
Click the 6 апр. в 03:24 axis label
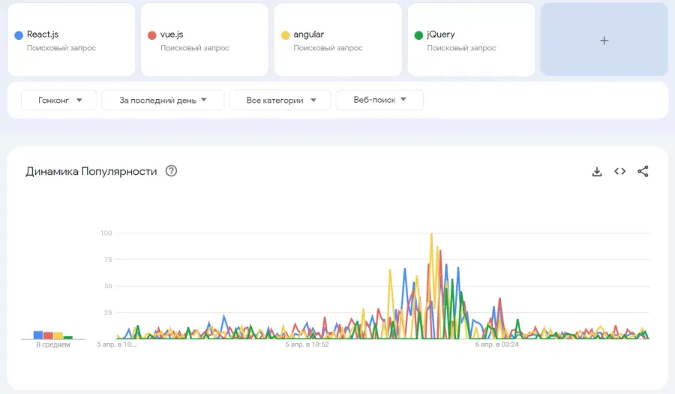[x=496, y=344]
